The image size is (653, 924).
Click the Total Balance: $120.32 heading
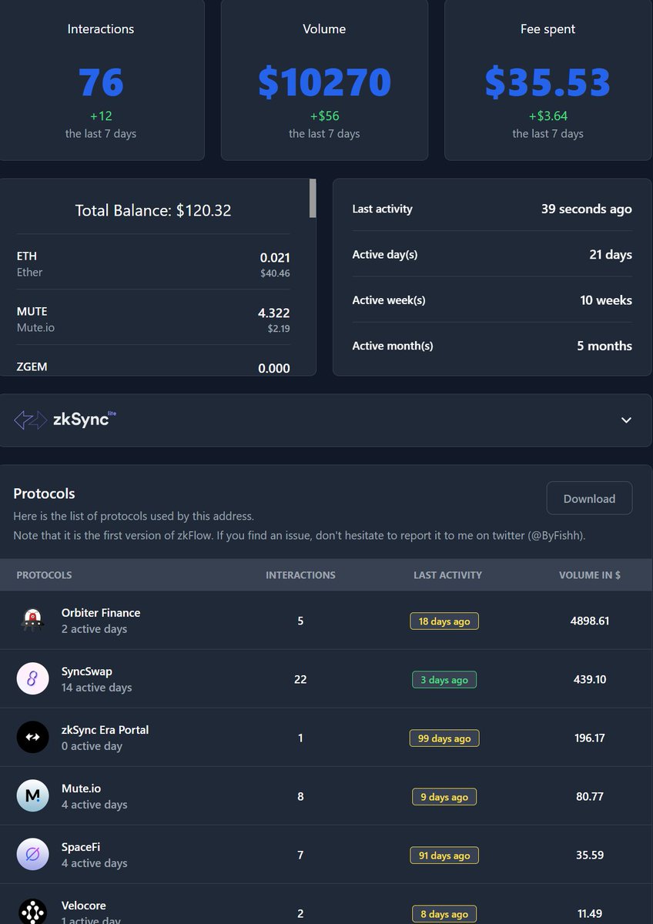click(x=153, y=210)
